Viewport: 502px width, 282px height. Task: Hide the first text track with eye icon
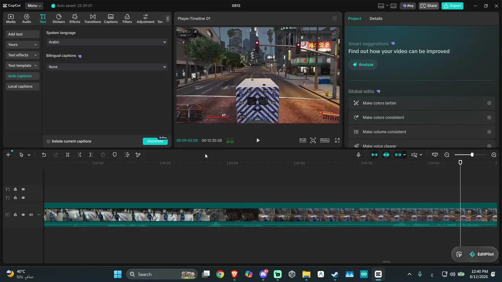pyautogui.click(x=23, y=189)
